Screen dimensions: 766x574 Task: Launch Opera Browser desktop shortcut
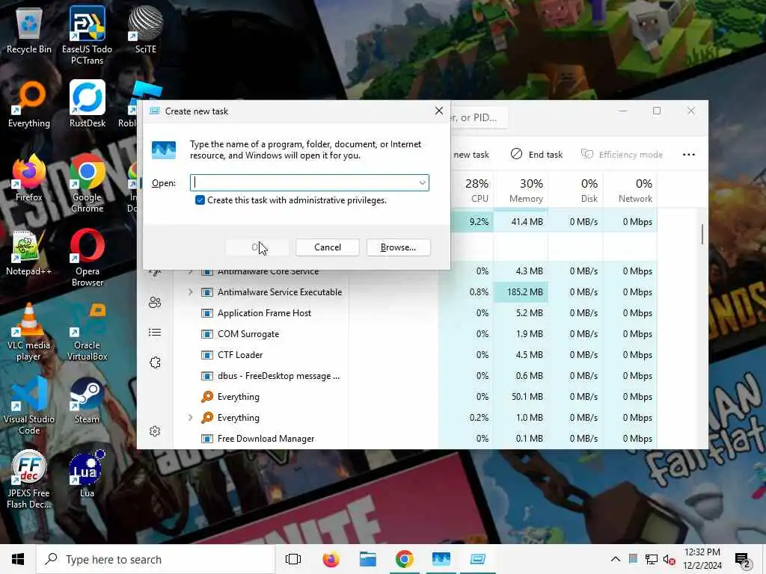tap(87, 258)
